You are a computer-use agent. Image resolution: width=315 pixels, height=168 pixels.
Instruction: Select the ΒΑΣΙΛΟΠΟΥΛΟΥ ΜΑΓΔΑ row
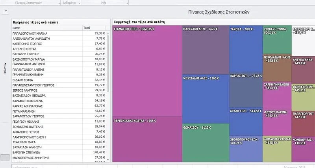click(59, 59)
